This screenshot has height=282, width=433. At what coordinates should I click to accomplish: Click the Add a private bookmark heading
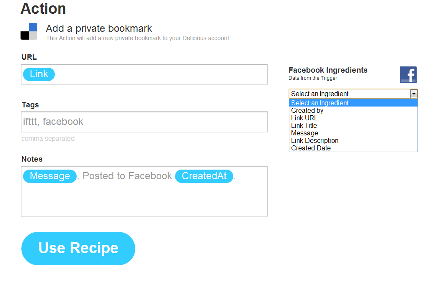[x=99, y=28]
